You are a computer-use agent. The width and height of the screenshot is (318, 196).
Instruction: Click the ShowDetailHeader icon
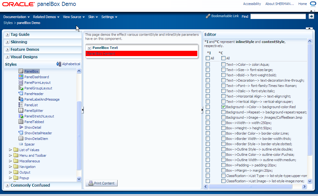point(21,133)
